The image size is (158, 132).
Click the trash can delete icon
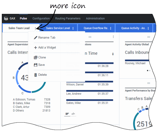pos(35,75)
